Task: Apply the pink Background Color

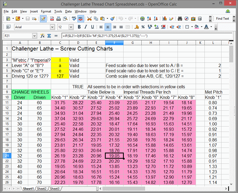Action: point(197,27)
